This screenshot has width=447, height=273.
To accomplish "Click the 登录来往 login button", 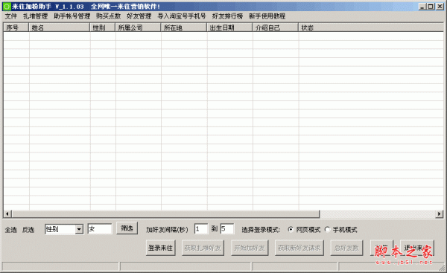I will pos(160,248).
